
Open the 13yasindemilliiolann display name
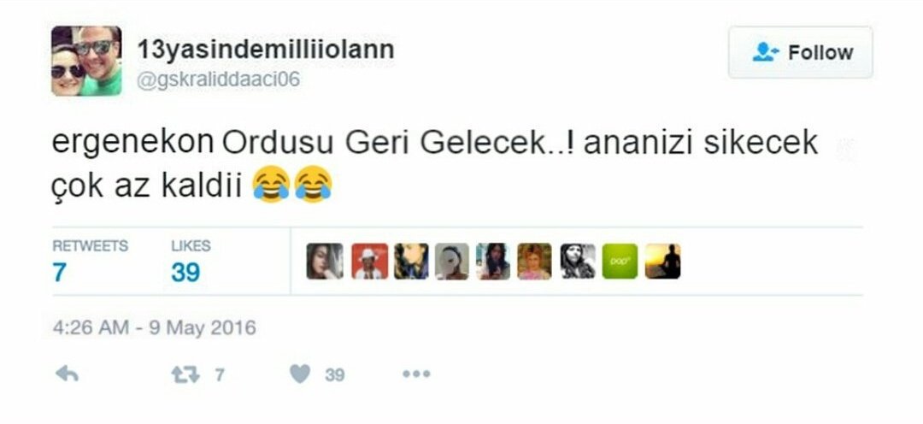click(x=266, y=50)
